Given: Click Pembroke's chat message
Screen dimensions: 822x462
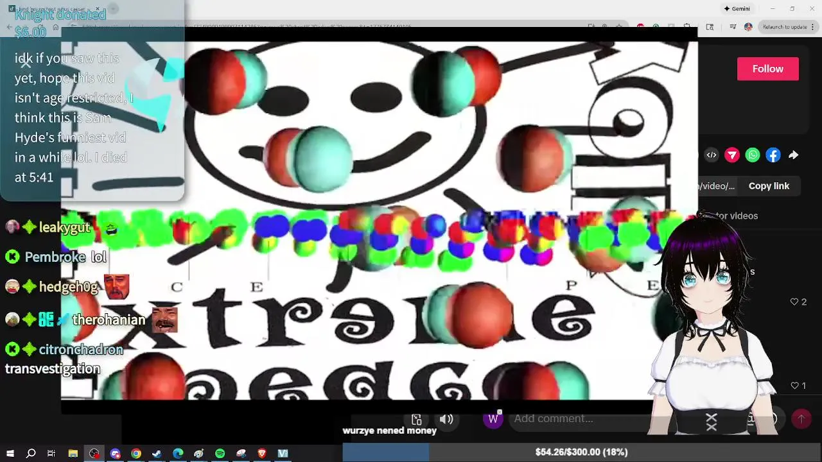Looking at the screenshot, I should [98, 257].
